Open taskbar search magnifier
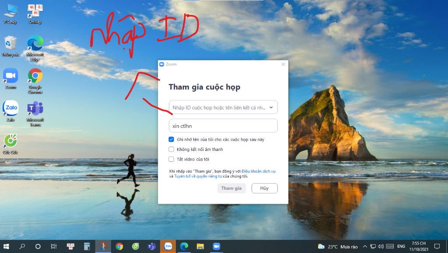The image size is (448, 253). pyautogui.click(x=22, y=246)
